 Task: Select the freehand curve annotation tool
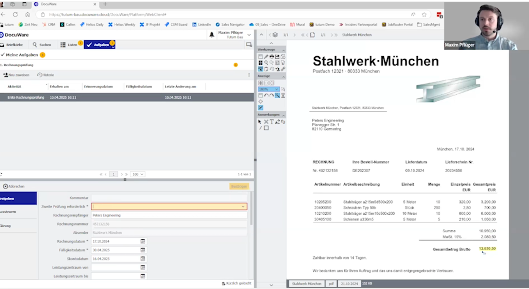tap(283, 122)
